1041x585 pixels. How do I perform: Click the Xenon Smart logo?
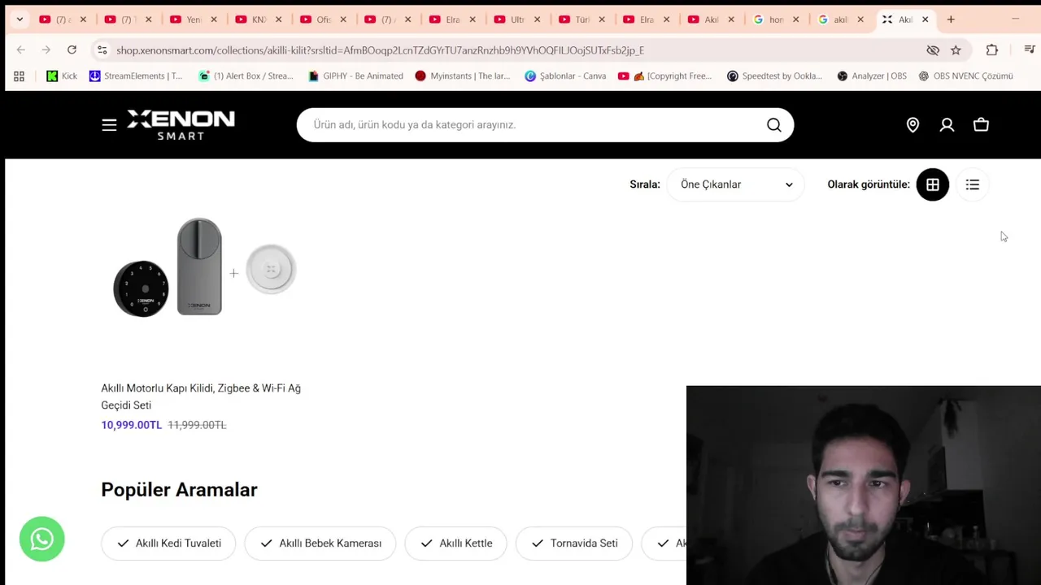coord(181,124)
